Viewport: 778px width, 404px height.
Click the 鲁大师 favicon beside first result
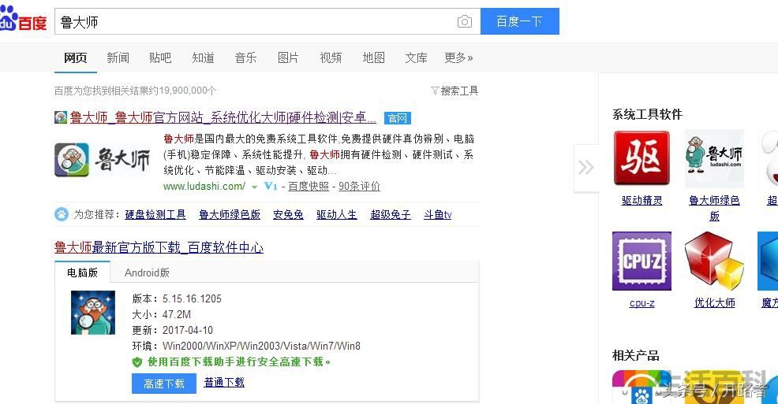[61, 117]
